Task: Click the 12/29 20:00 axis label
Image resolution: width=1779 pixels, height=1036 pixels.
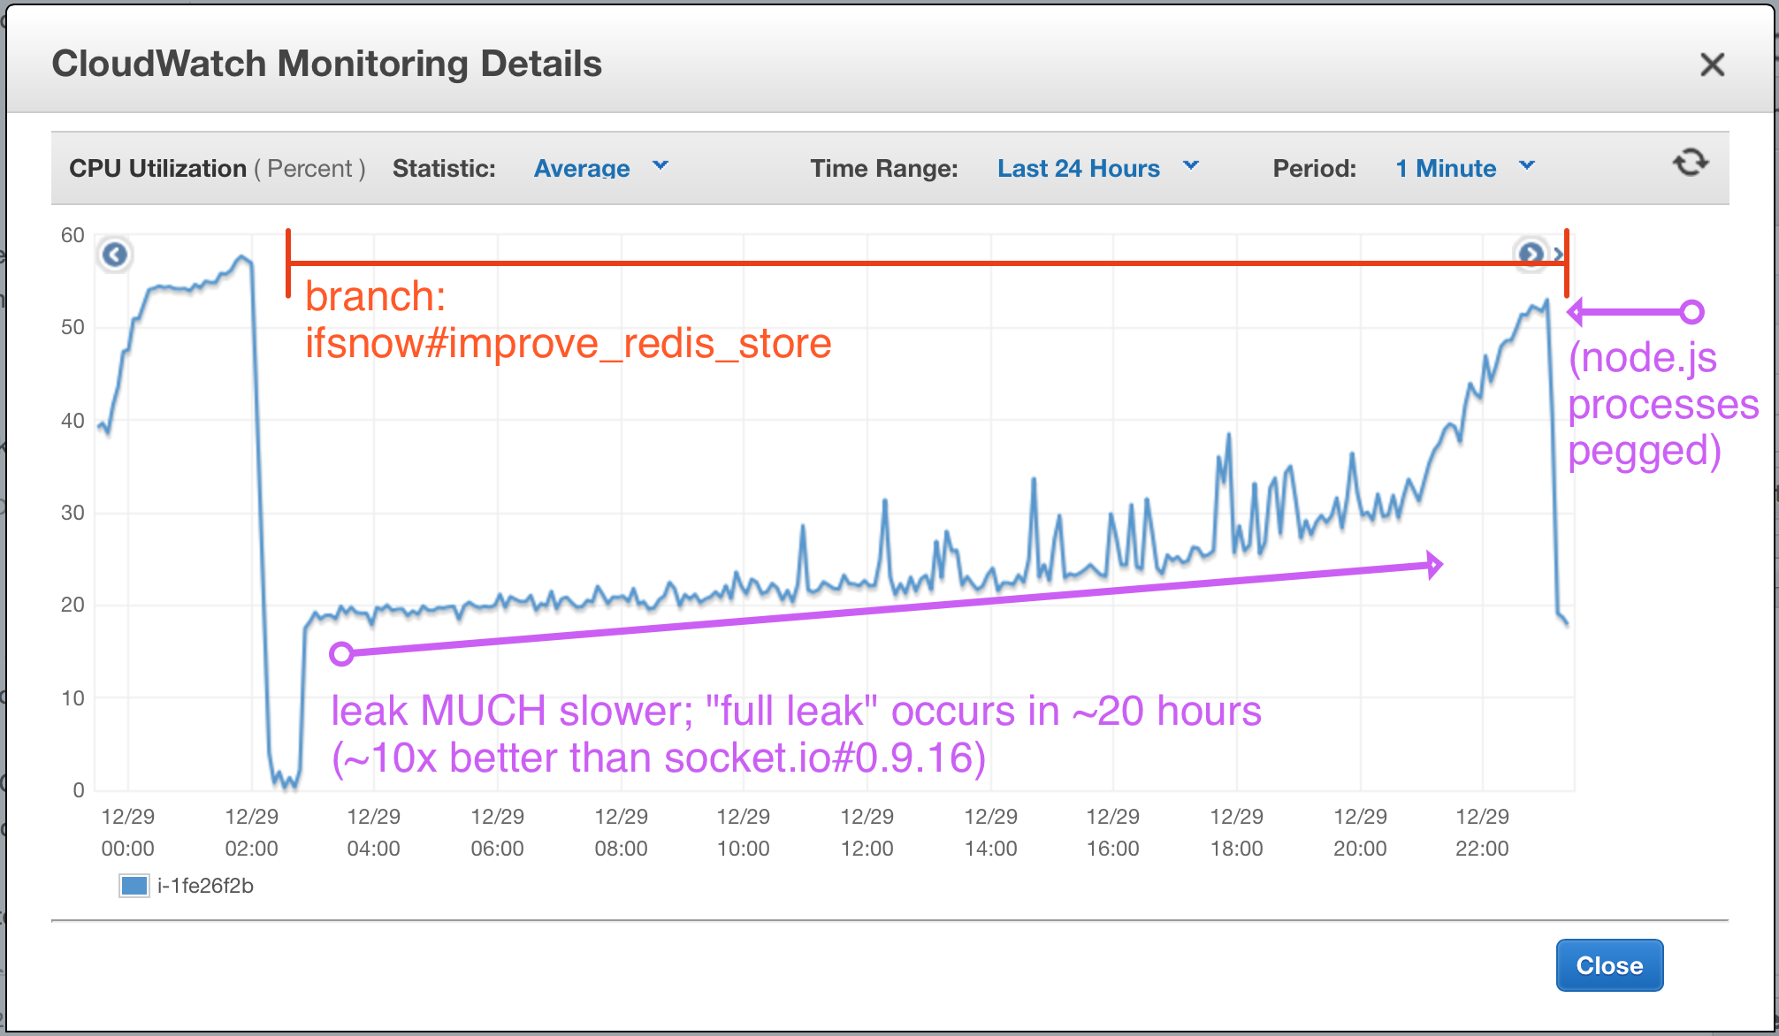Action: pos(1360,832)
